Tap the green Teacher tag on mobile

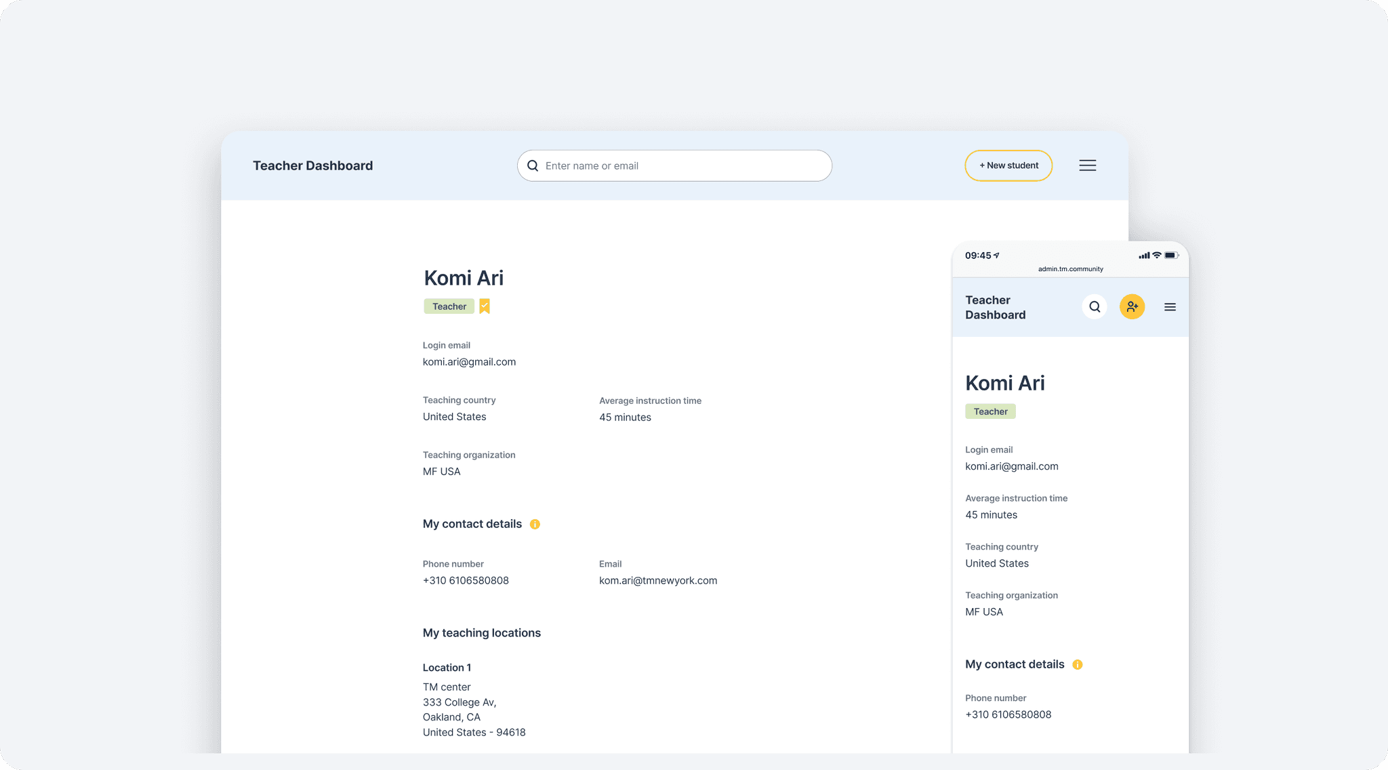(990, 411)
